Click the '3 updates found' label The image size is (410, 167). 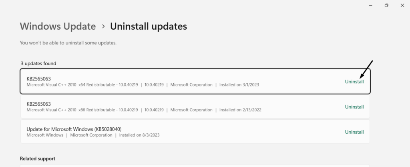[38, 63]
